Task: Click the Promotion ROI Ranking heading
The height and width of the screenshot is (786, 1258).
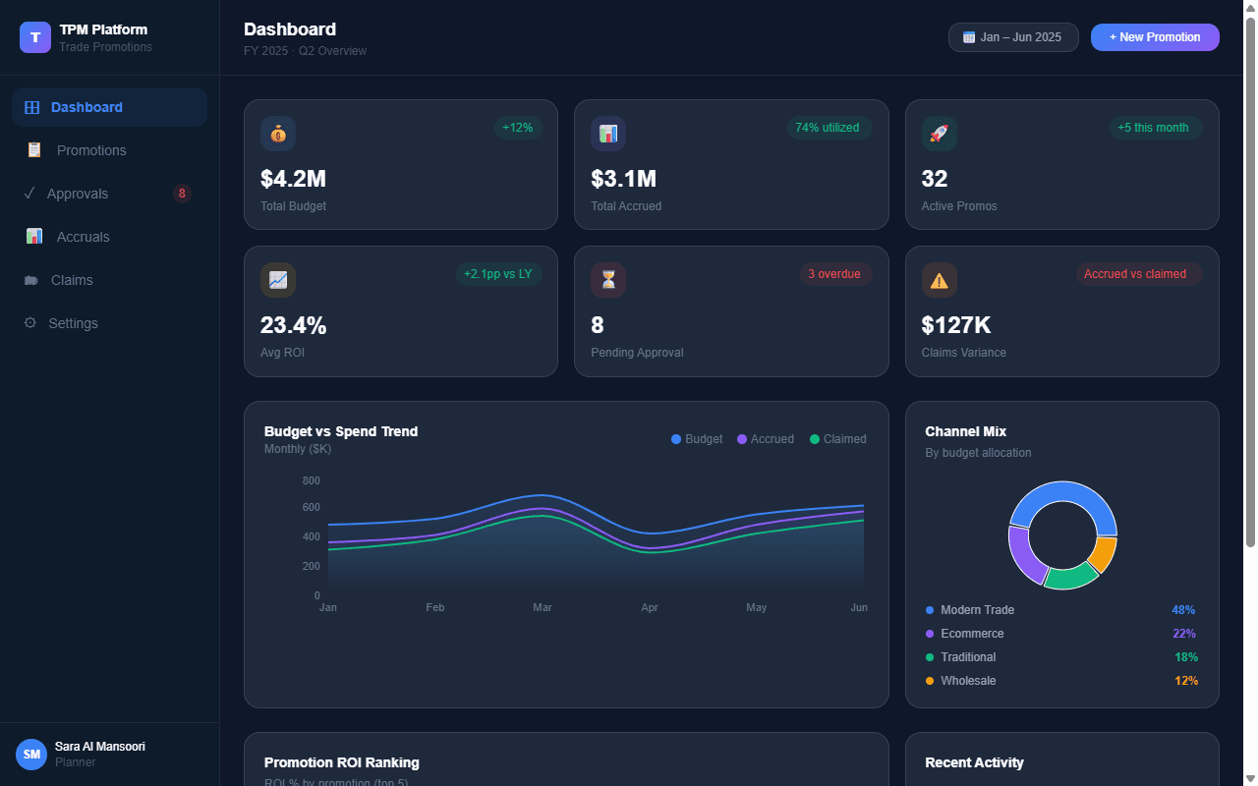Action: point(342,762)
